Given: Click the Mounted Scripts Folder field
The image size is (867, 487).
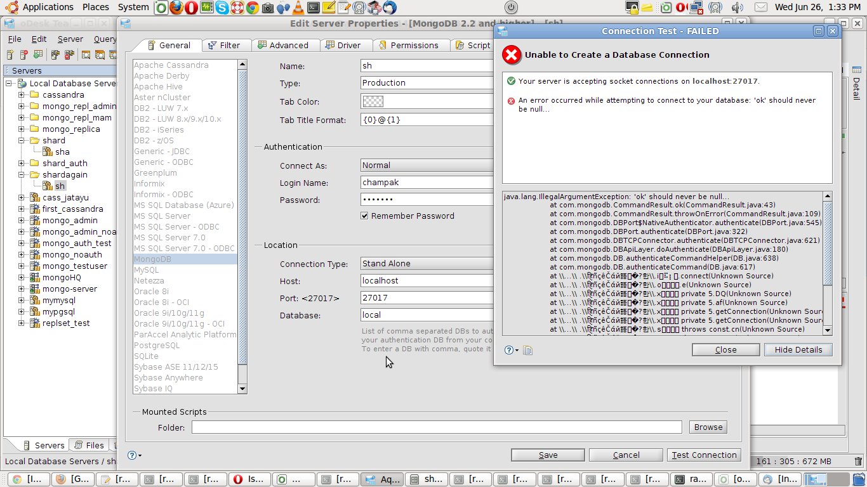Looking at the screenshot, I should coord(437,427).
